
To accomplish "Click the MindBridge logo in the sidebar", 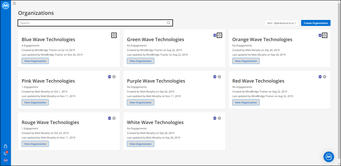I will 6,6.
